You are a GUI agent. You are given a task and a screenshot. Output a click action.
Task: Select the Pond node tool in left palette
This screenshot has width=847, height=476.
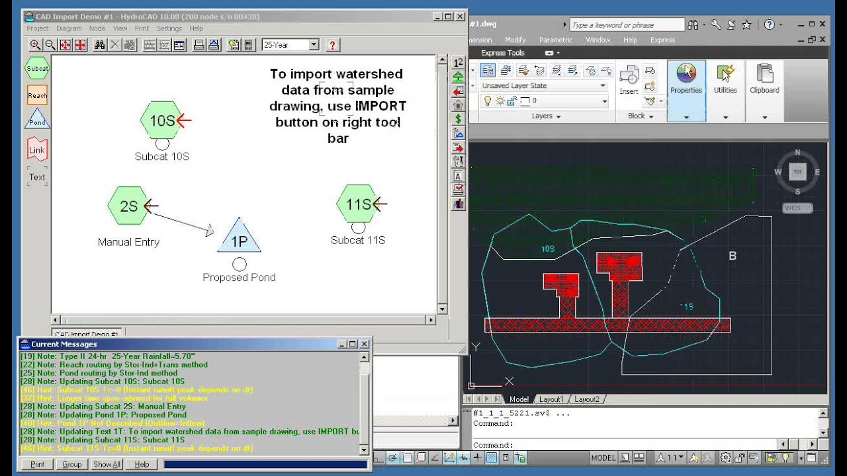[37, 120]
